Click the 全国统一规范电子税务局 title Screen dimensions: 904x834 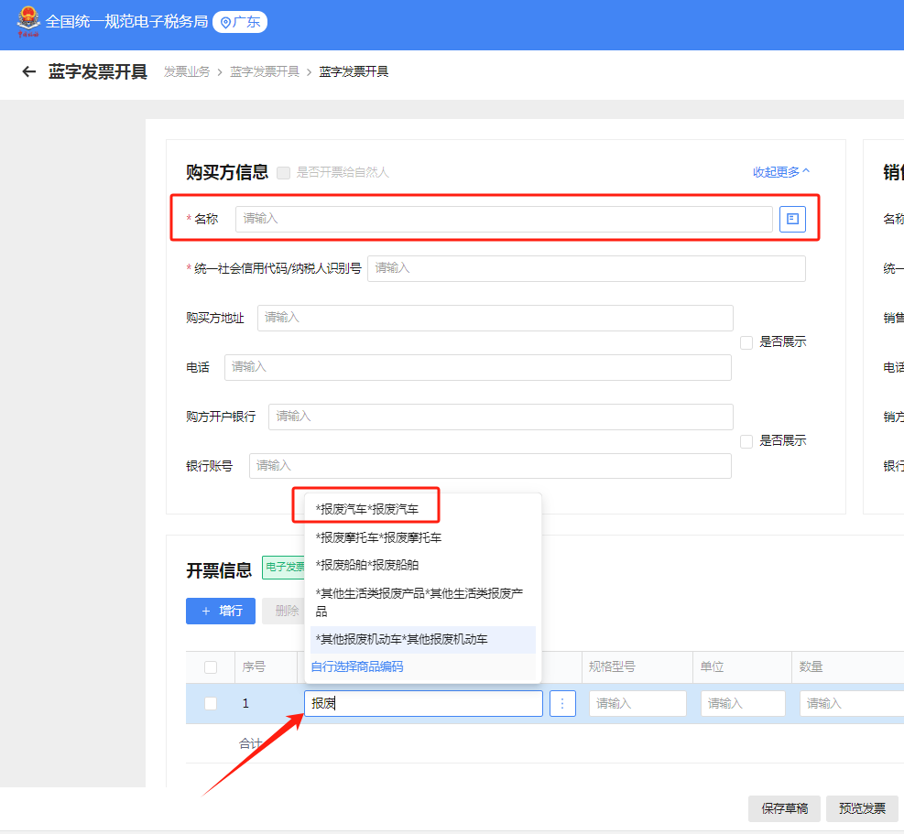(126, 22)
